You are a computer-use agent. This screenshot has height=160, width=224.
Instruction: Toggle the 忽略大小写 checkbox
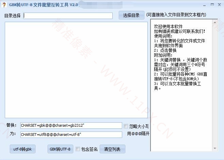(x=126, y=126)
